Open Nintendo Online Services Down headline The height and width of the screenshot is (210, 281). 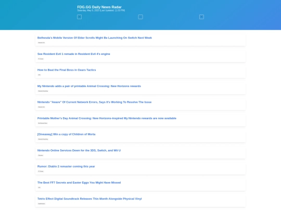(79, 150)
